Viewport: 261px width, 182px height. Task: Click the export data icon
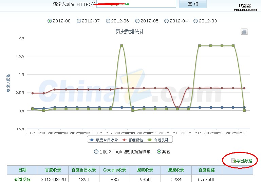tap(233, 161)
